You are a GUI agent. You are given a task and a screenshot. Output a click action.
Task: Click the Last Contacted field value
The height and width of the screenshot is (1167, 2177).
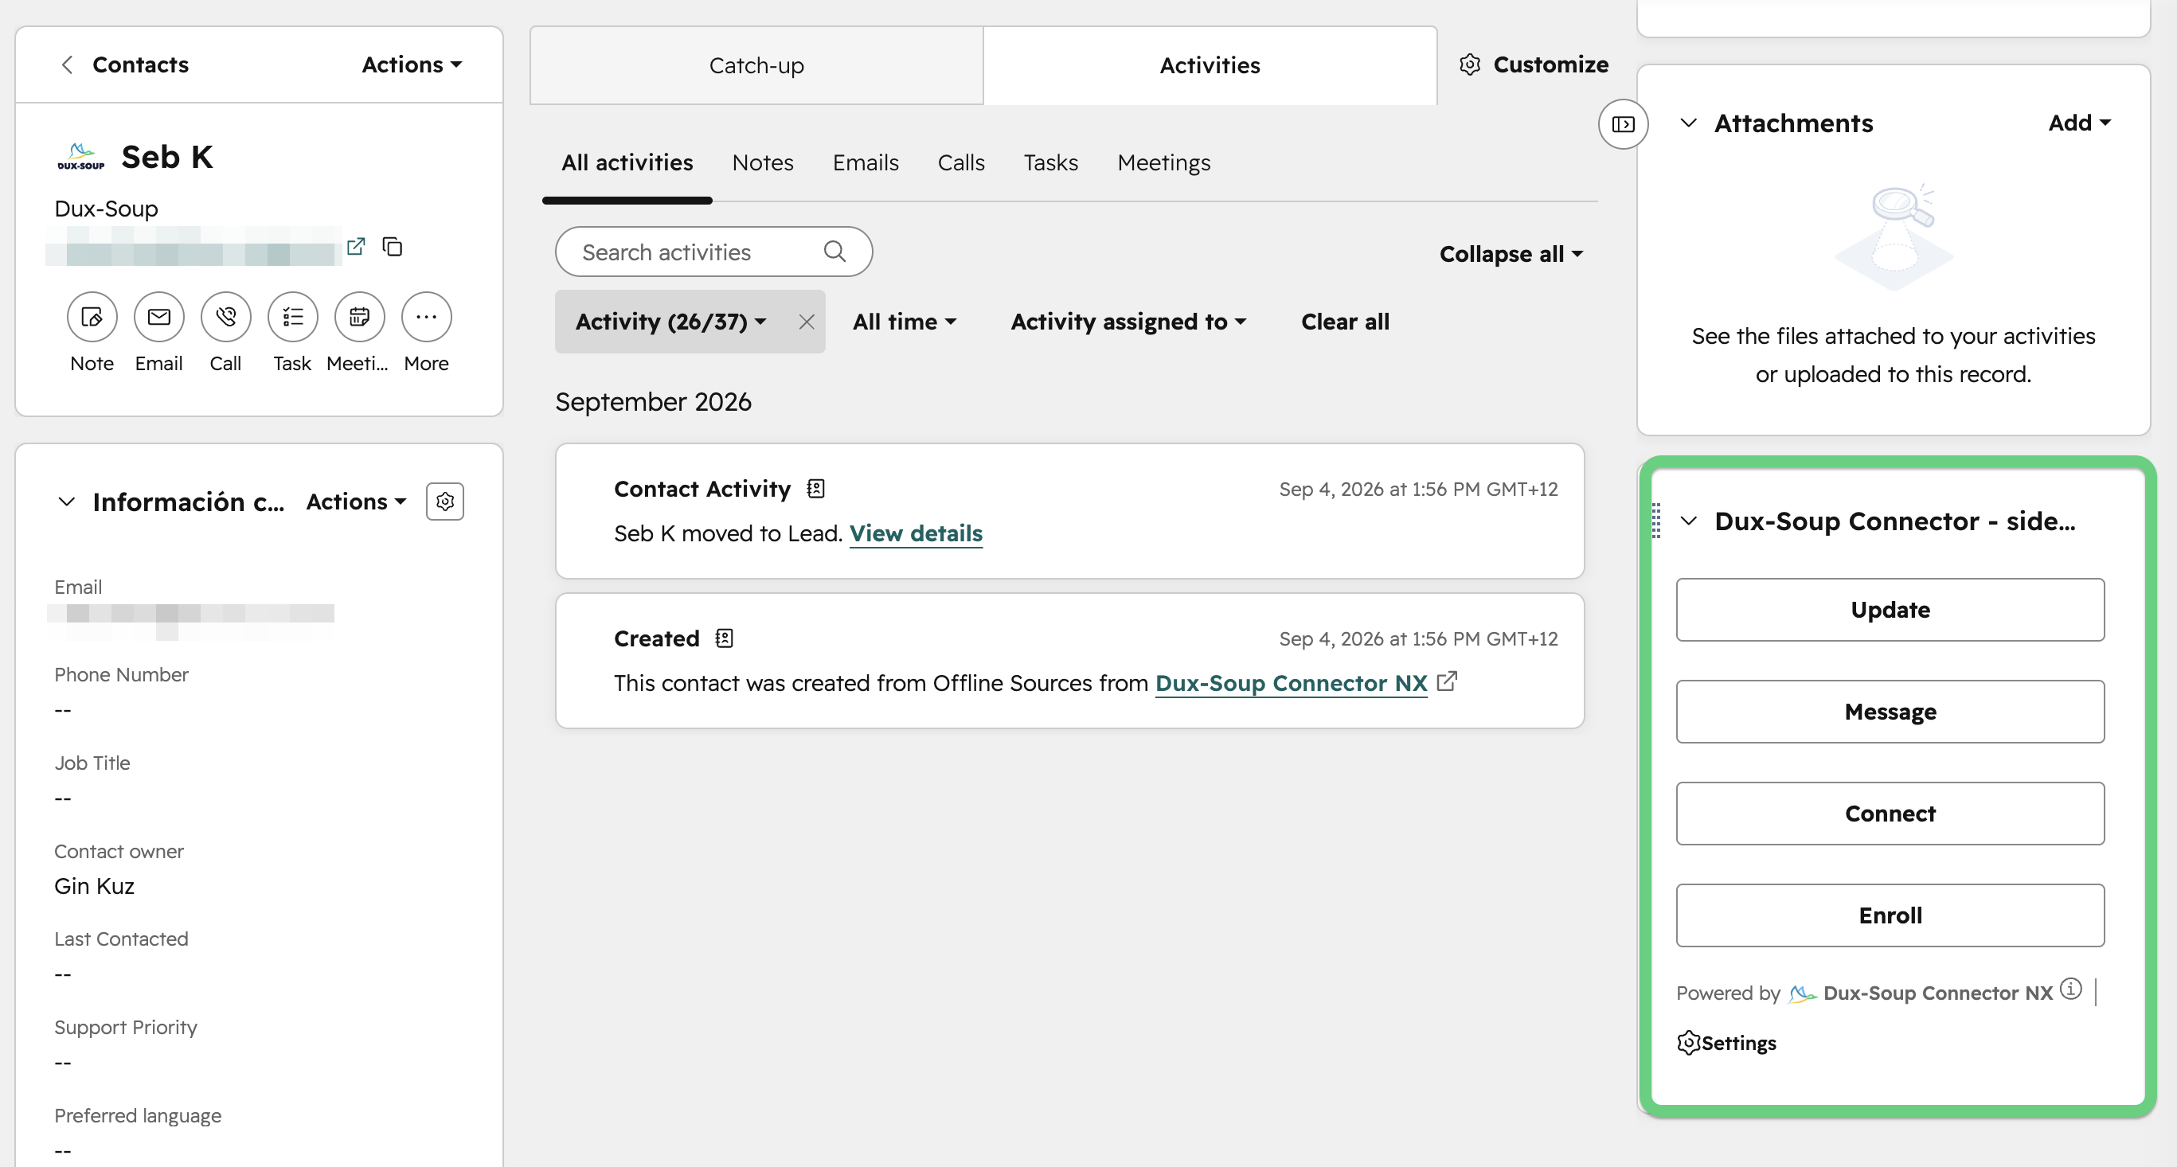pos(63,974)
